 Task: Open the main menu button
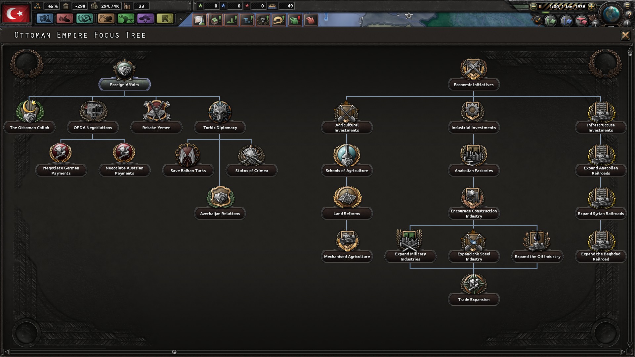(x=627, y=6)
